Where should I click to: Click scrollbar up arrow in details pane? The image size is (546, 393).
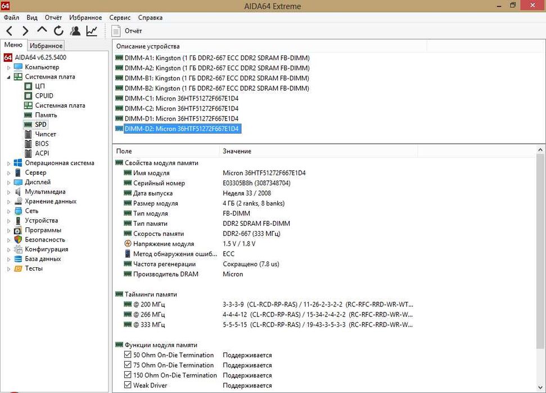tap(540, 150)
